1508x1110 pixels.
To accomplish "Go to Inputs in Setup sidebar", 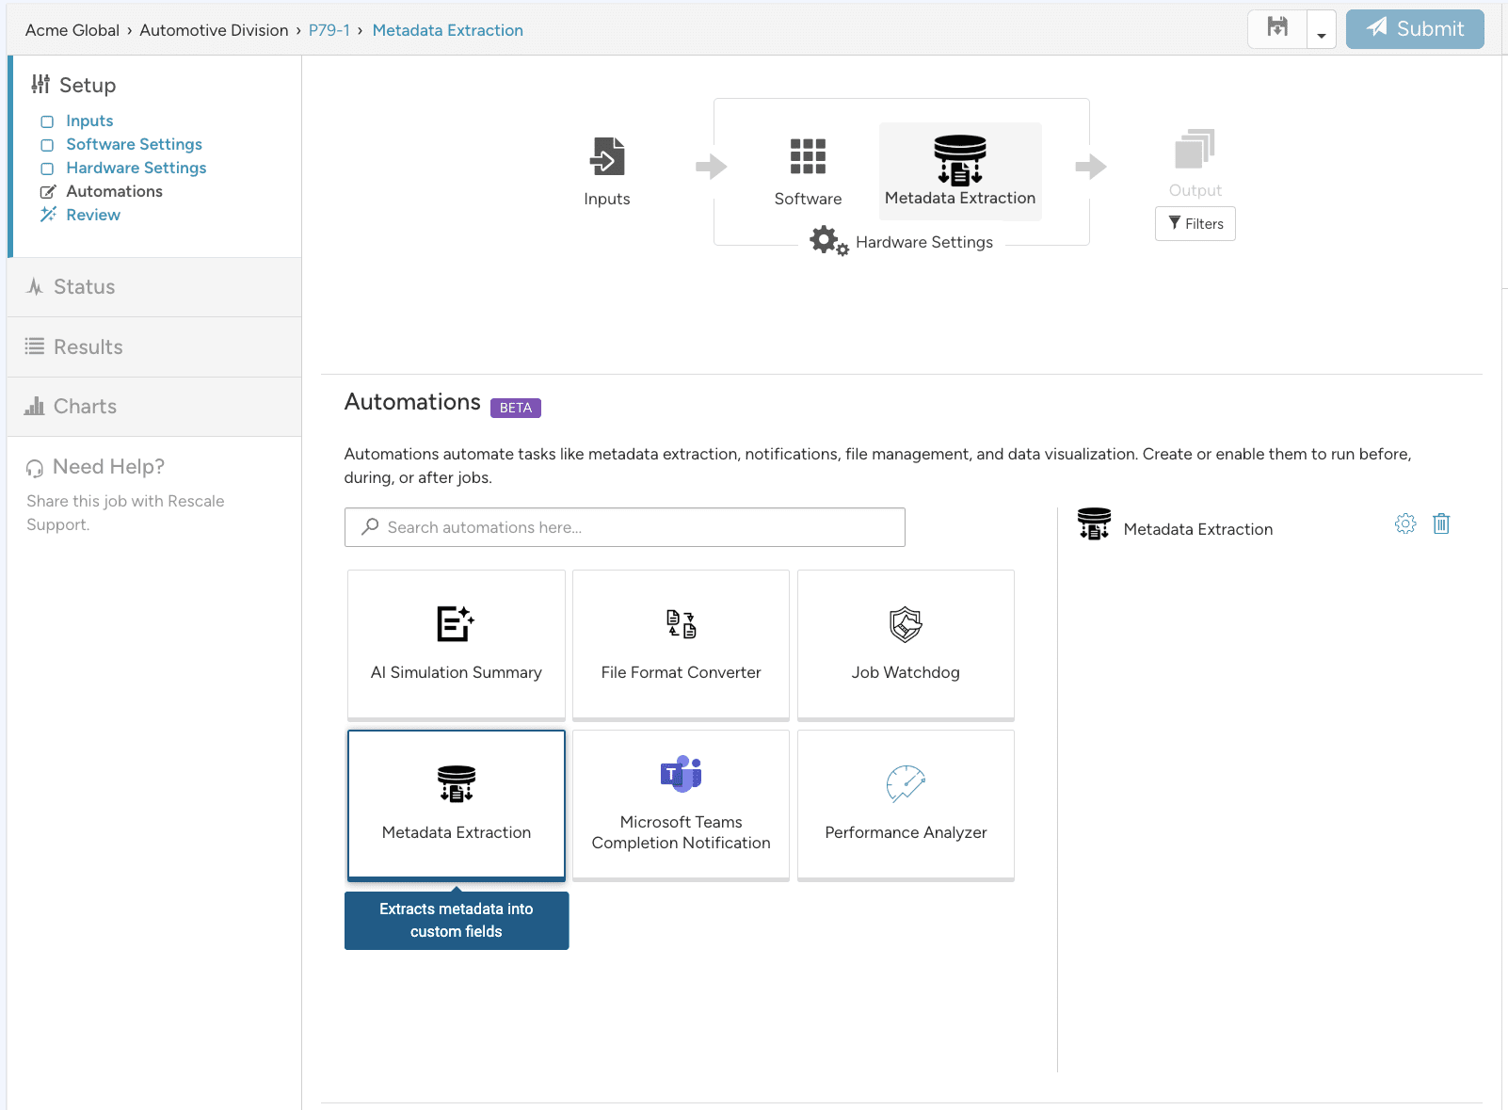I will tap(89, 121).
